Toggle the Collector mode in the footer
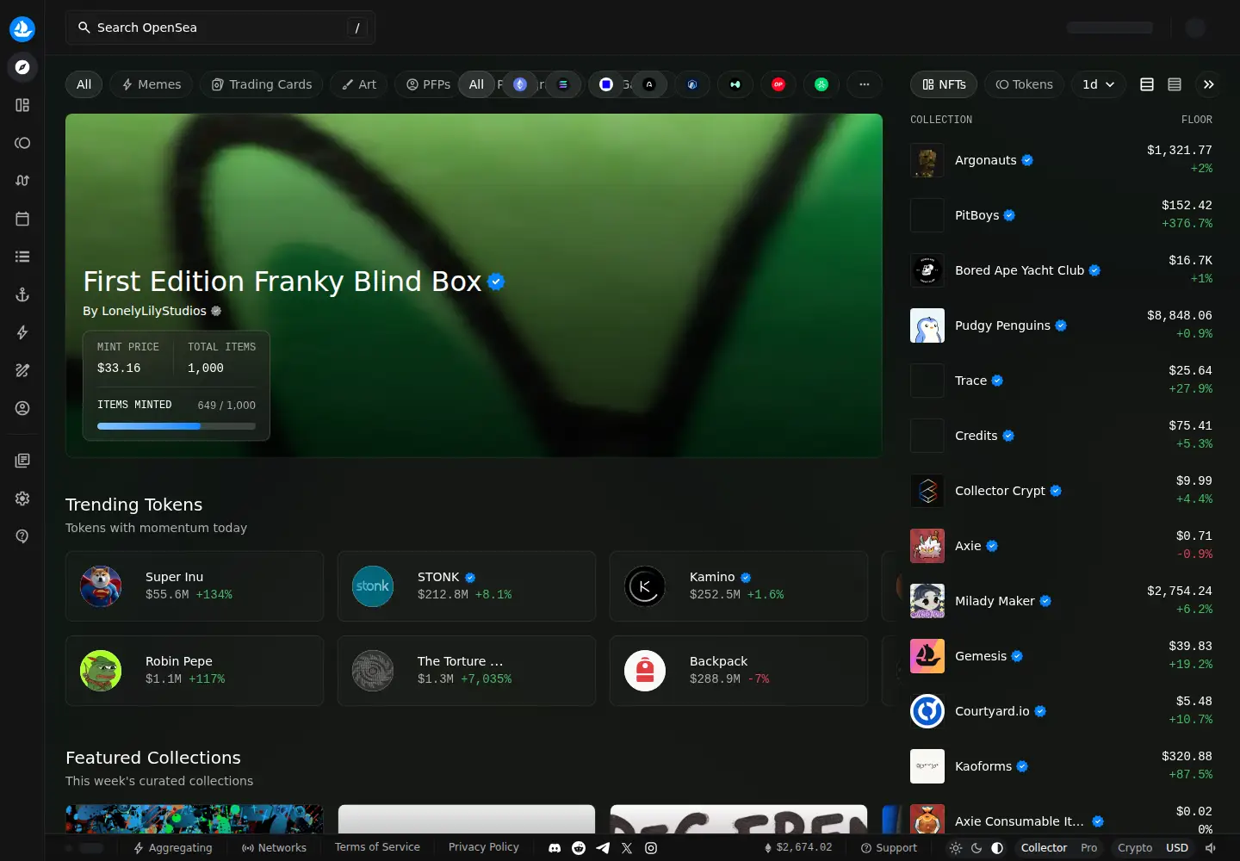 (1044, 848)
